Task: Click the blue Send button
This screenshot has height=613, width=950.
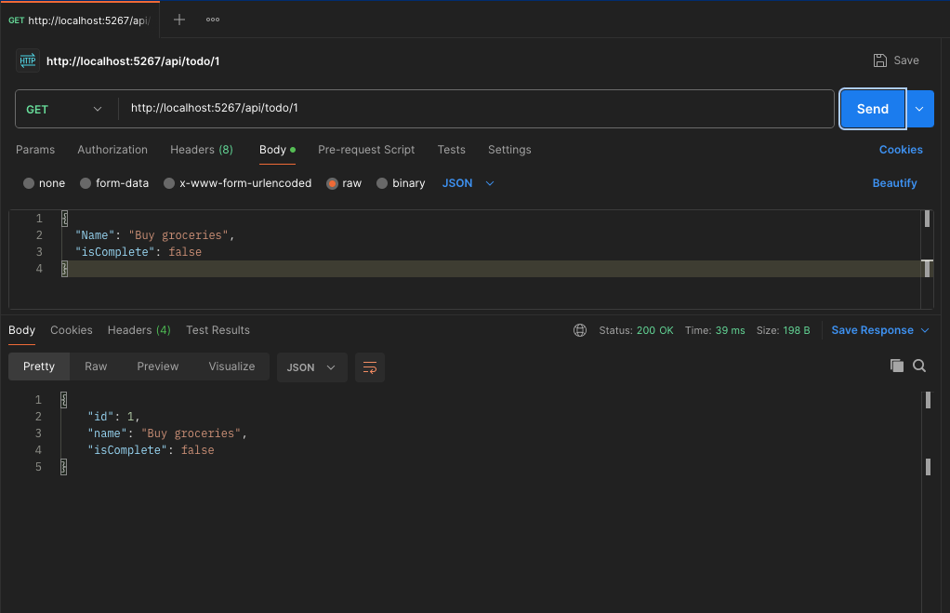Action: point(873,109)
